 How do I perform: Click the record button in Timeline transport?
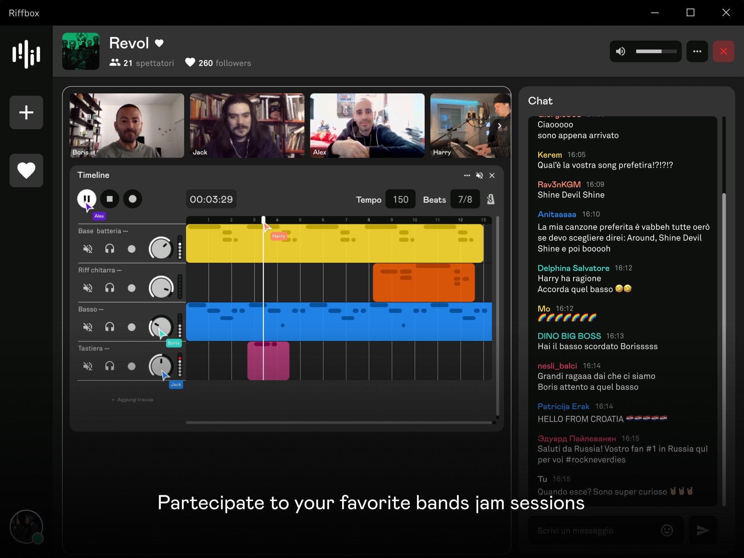point(133,199)
